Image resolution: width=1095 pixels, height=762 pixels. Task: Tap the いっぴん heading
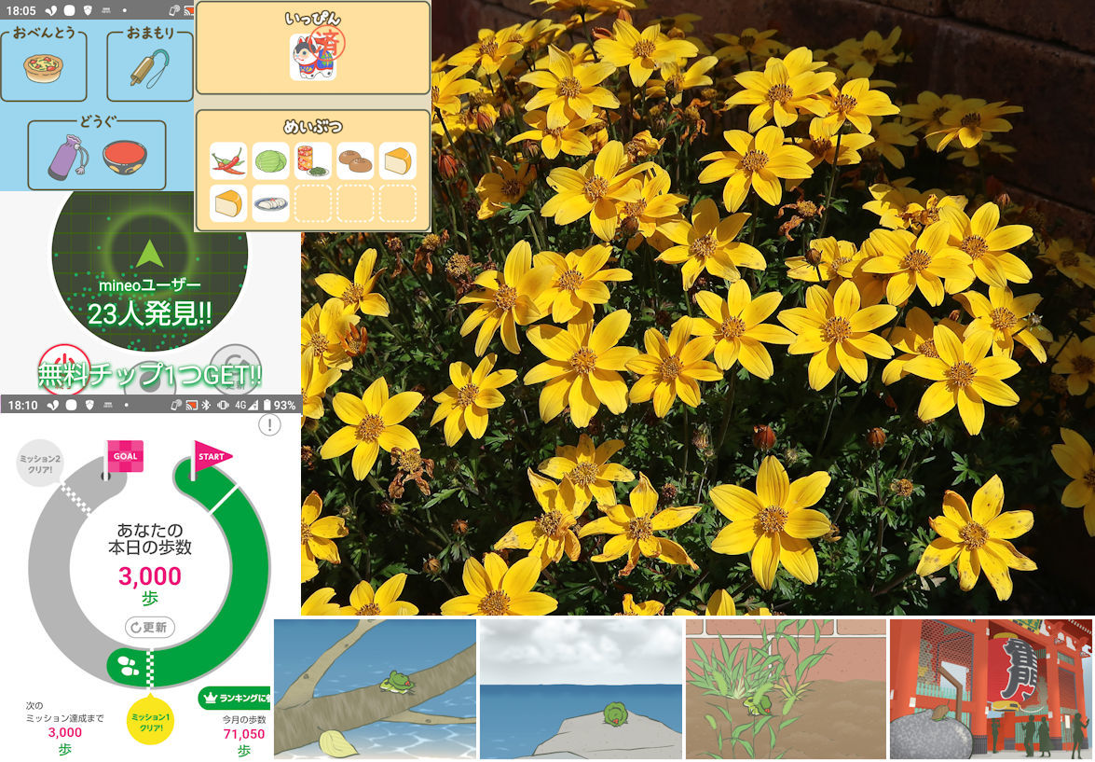point(313,18)
